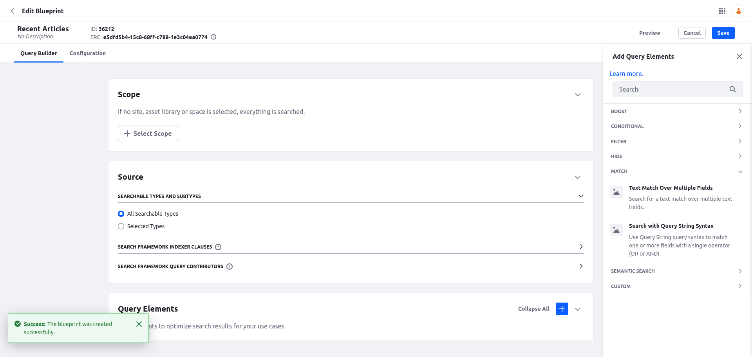Select the All Searchable Types radio option
The image size is (752, 357).
pyautogui.click(x=121, y=214)
